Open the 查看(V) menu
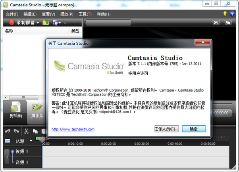239x172 pixels. 48,14
